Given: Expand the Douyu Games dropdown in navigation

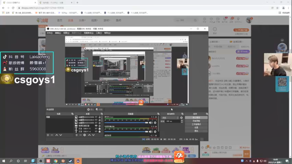Looking at the screenshot, I should (107, 20).
